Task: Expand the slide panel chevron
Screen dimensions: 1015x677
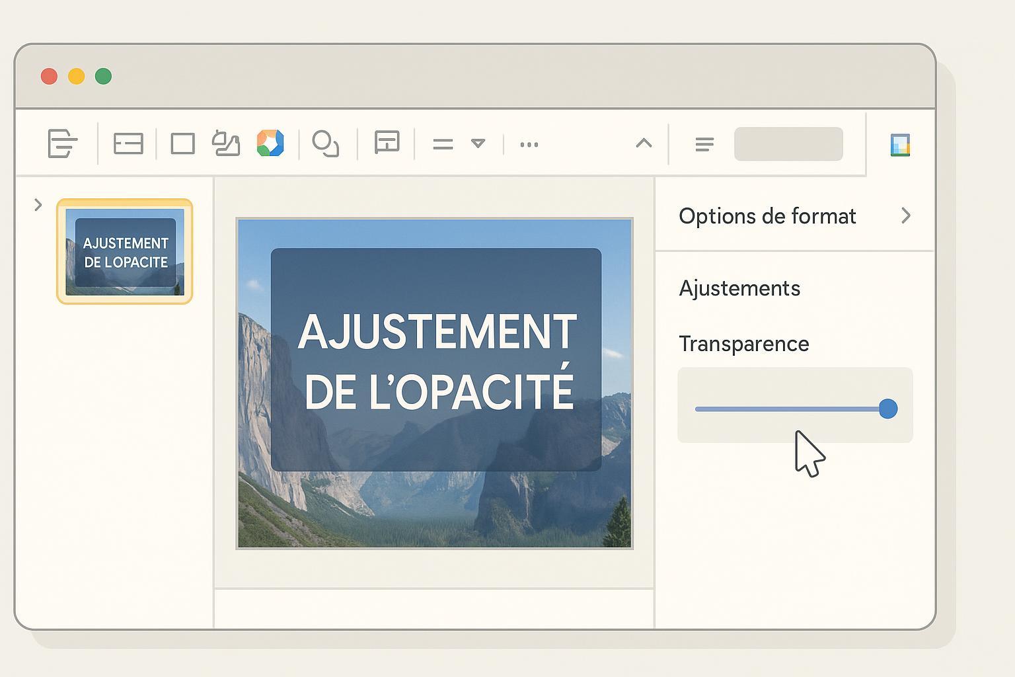Action: click(x=38, y=205)
